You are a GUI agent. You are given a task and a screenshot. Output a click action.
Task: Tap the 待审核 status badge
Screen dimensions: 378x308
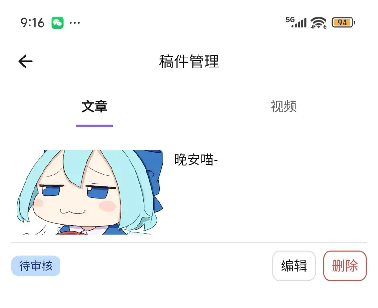(36, 266)
